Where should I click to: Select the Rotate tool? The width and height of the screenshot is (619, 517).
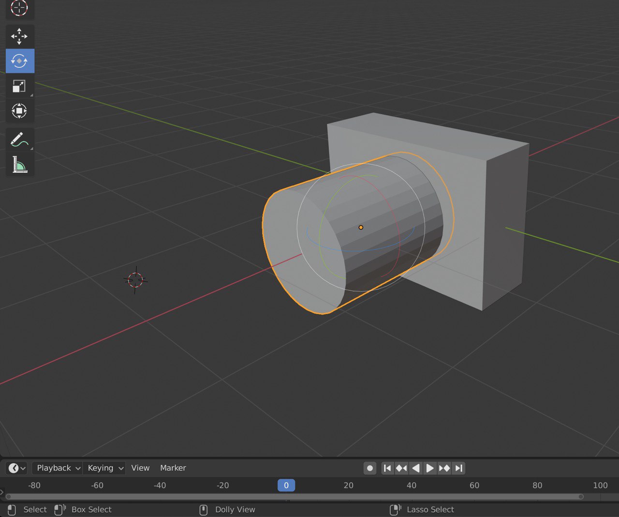point(20,61)
